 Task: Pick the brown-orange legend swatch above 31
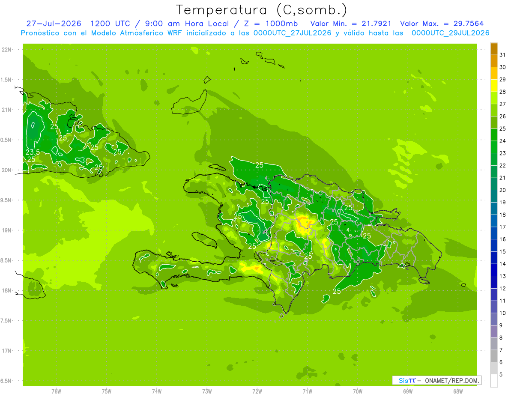tap(494, 49)
